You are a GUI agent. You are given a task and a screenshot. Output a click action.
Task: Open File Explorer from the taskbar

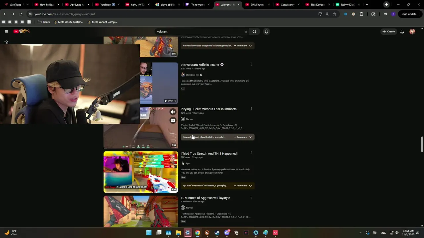point(178,233)
